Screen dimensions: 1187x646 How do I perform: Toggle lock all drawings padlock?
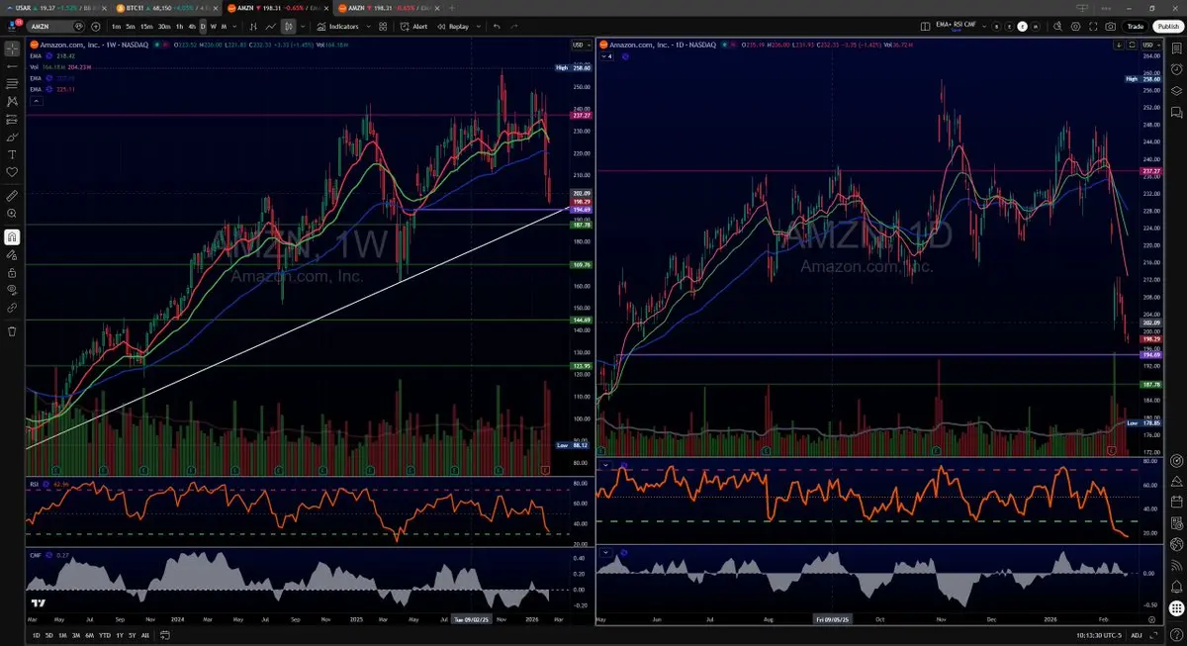tap(12, 272)
